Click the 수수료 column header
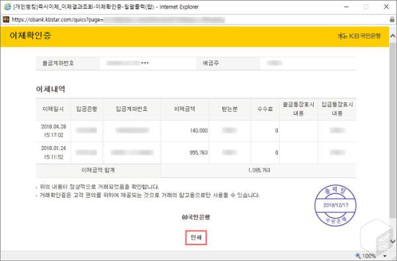The height and width of the screenshot is (261, 397). 265,109
